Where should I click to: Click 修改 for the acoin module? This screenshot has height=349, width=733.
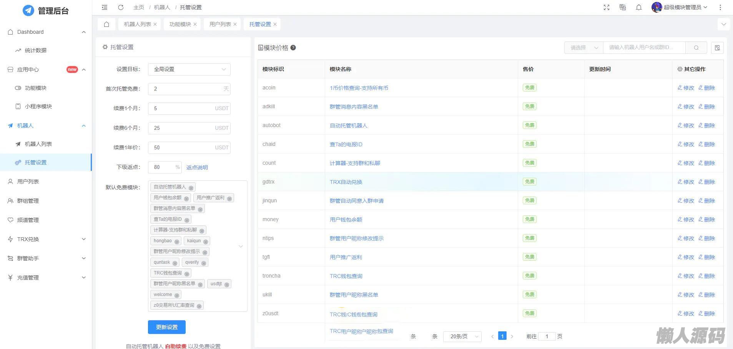coord(686,88)
